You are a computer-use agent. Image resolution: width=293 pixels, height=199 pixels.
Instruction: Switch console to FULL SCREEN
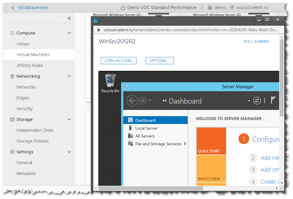pyautogui.click(x=256, y=41)
